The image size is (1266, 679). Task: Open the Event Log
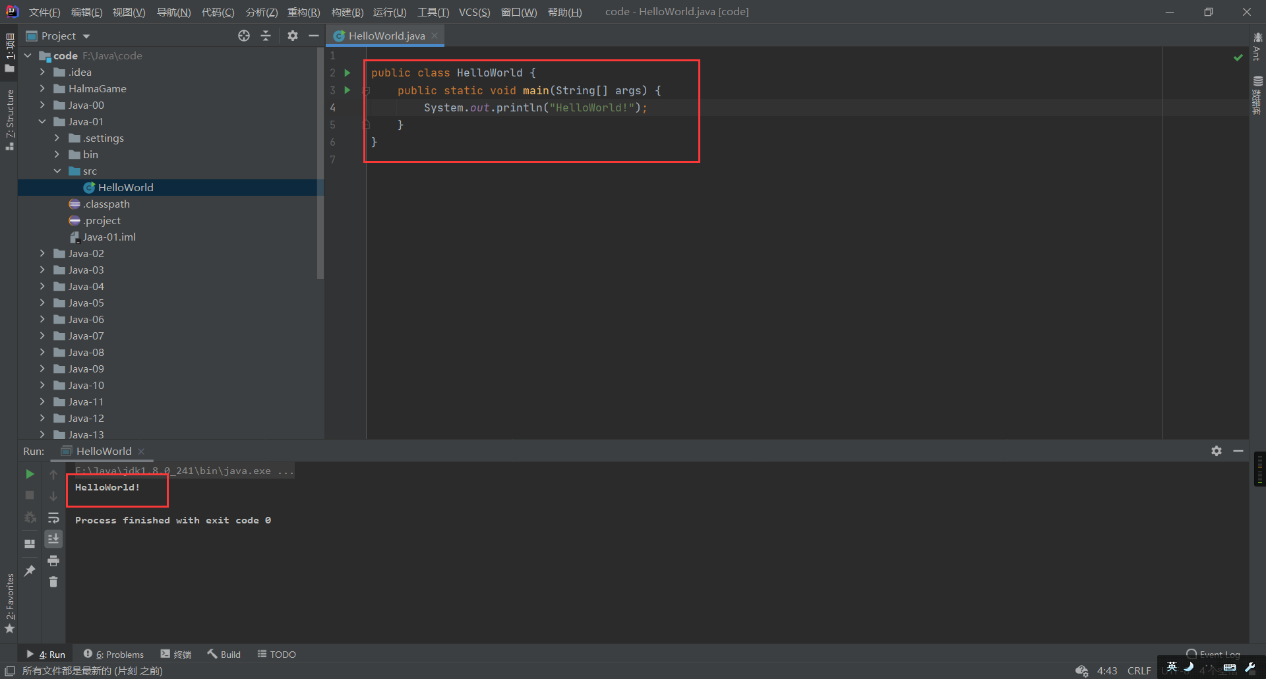[x=1214, y=654]
